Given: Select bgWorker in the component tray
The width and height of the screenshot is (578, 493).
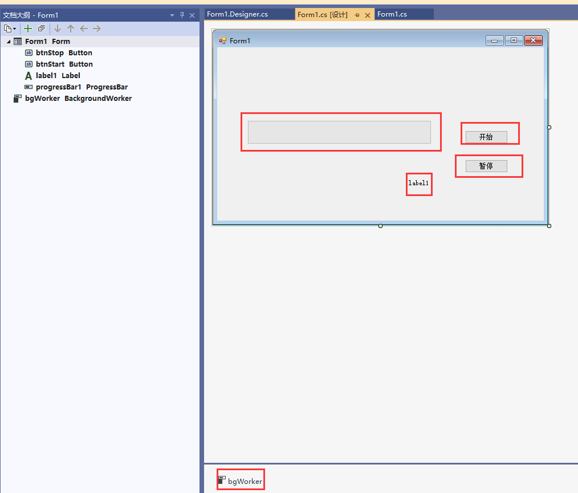Looking at the screenshot, I should click(x=241, y=481).
